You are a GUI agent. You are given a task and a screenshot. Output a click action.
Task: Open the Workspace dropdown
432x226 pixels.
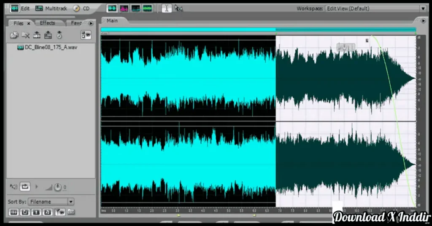pos(376,8)
